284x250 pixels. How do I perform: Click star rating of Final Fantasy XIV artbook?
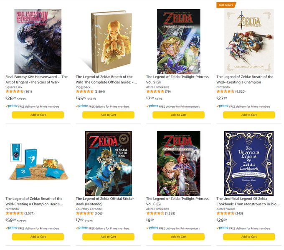(15, 91)
